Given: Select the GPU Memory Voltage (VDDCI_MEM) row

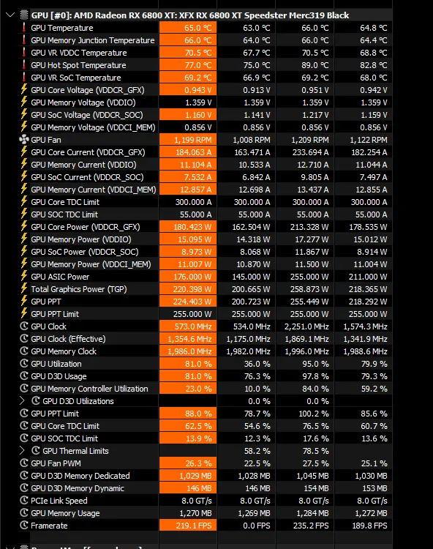Looking at the screenshot, I should [x=205, y=127].
